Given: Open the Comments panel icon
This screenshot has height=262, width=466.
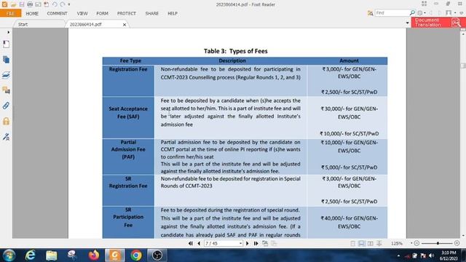Looking at the screenshot, I should click(x=6, y=90).
